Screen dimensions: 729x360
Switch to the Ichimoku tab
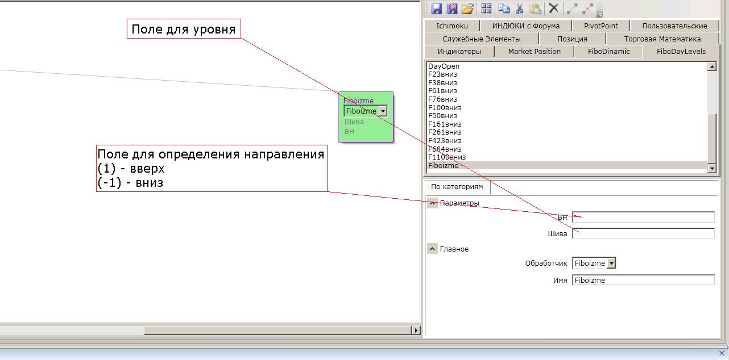[x=452, y=26]
